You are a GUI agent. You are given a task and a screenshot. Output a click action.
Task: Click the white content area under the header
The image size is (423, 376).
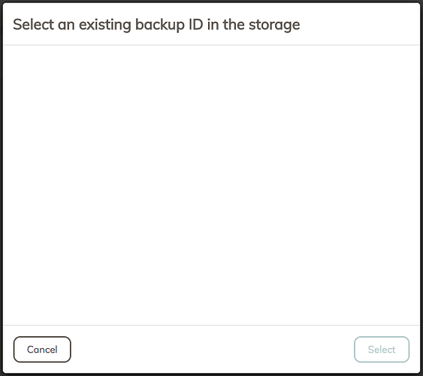(211, 185)
